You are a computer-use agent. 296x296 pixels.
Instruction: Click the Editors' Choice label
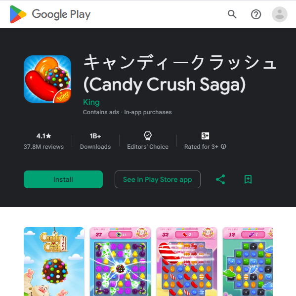click(148, 147)
